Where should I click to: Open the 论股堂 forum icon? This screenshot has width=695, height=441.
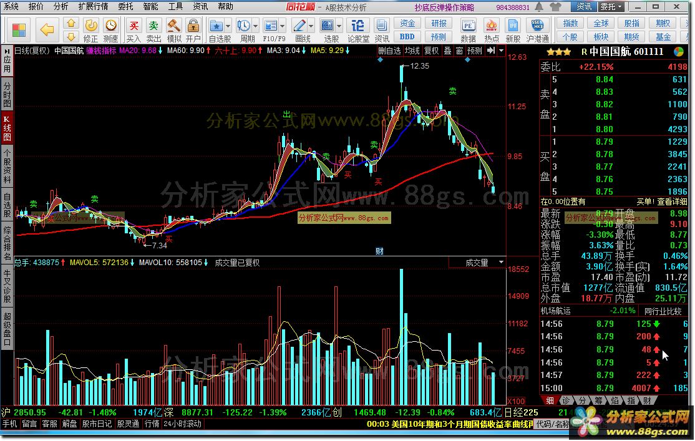pyautogui.click(x=358, y=30)
